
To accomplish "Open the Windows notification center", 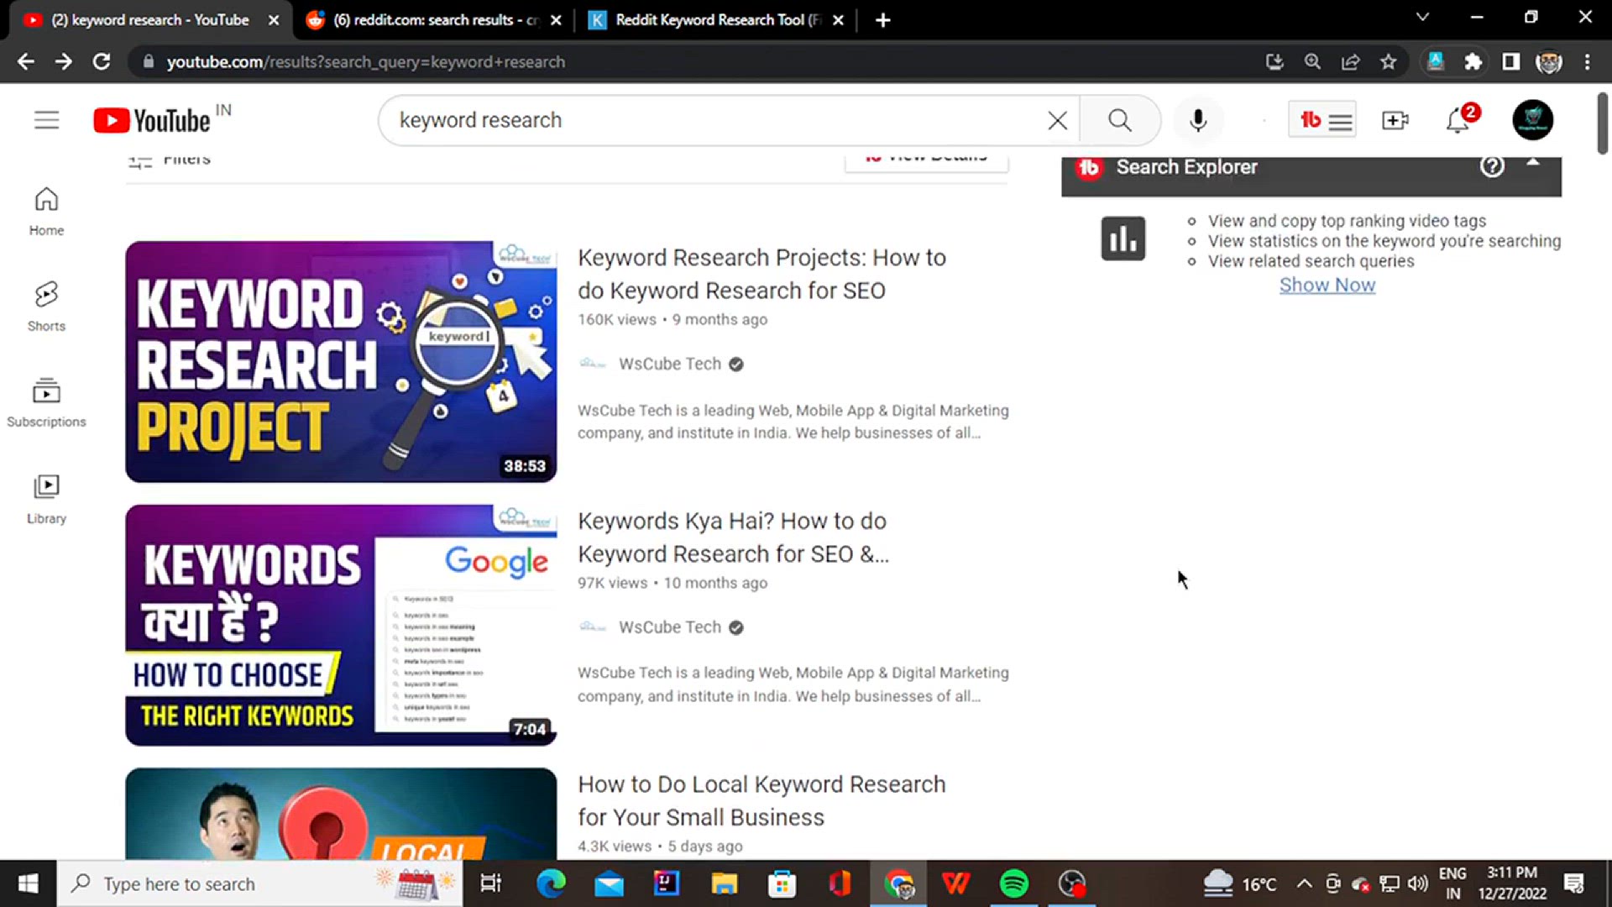I will [1573, 883].
